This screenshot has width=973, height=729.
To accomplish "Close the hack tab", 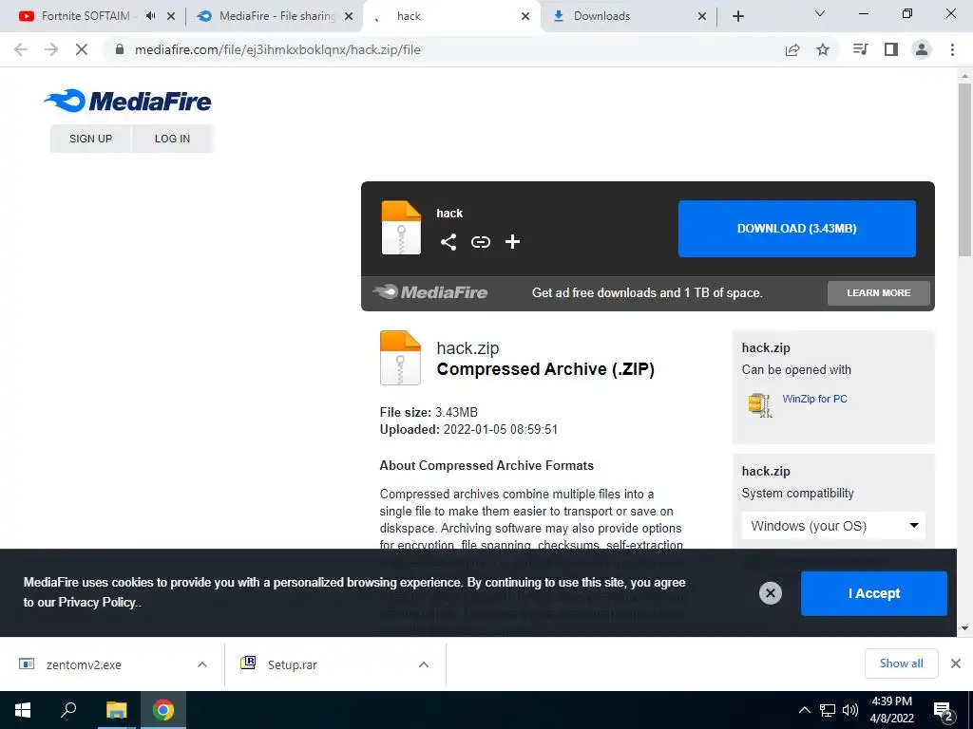I will click(x=525, y=16).
